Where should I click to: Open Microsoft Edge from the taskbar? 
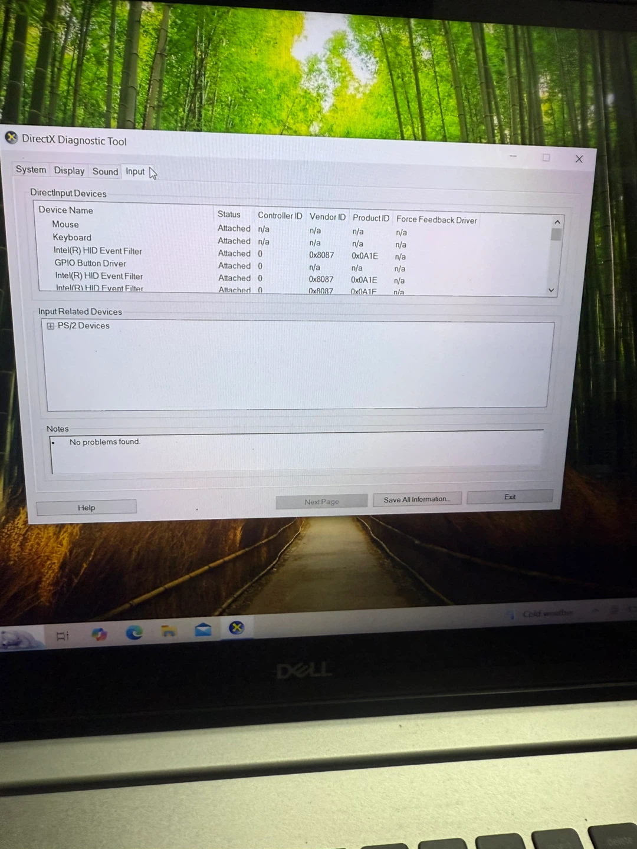coord(134,633)
